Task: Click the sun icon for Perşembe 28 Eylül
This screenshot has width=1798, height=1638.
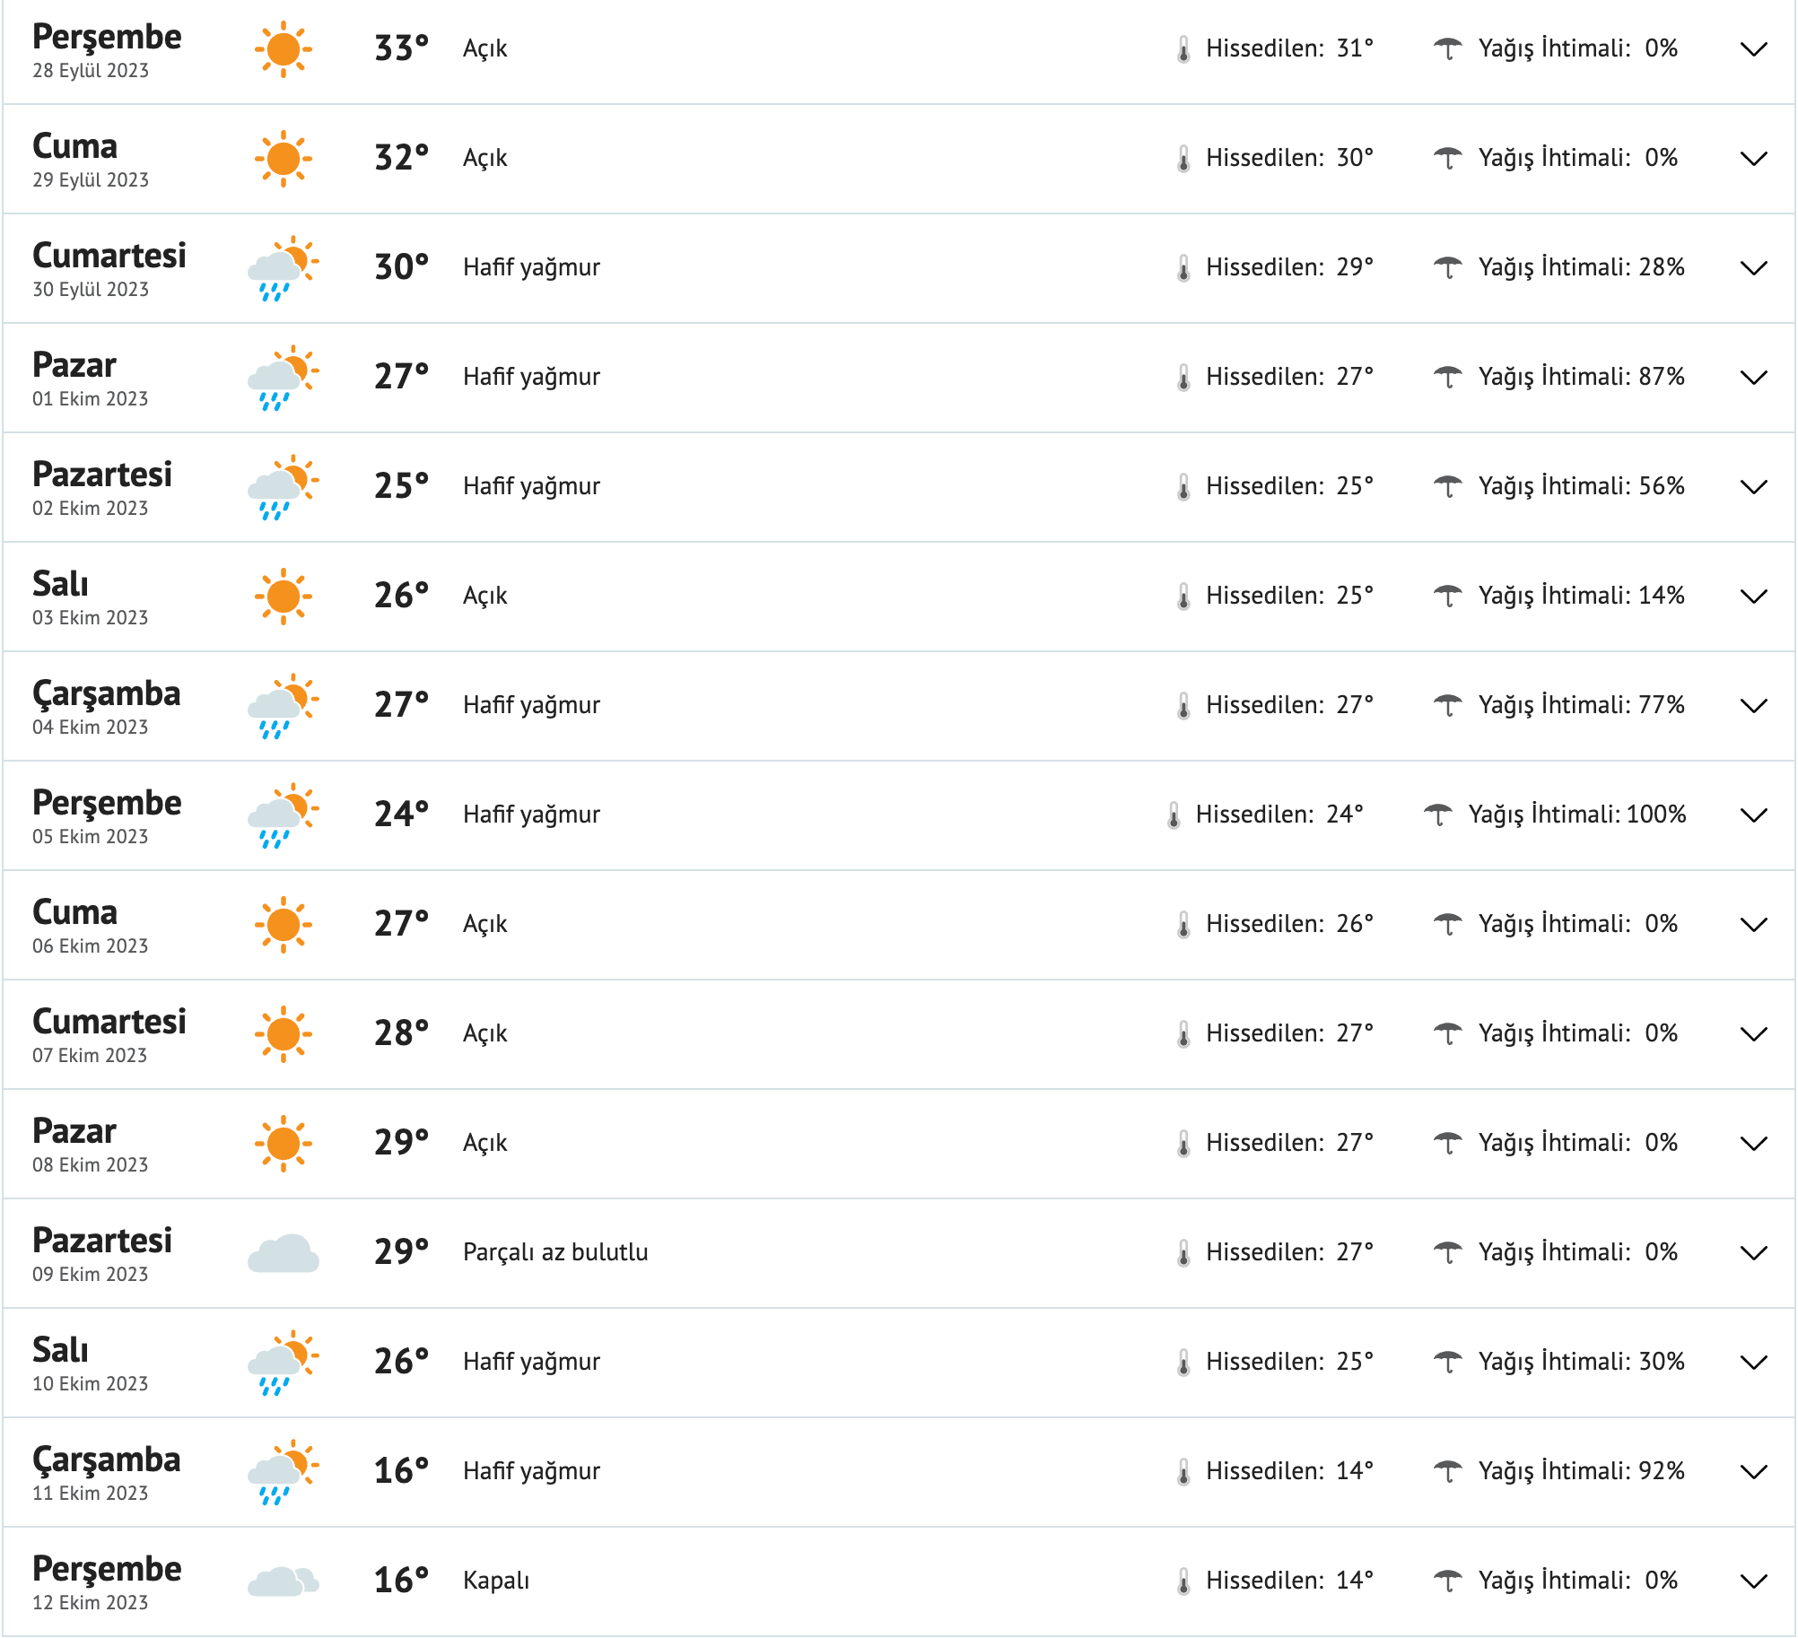Action: [x=284, y=49]
